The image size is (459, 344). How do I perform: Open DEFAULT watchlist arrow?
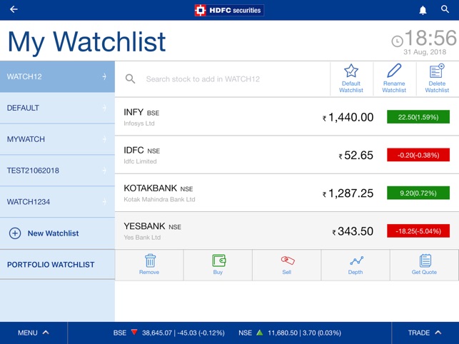point(104,108)
